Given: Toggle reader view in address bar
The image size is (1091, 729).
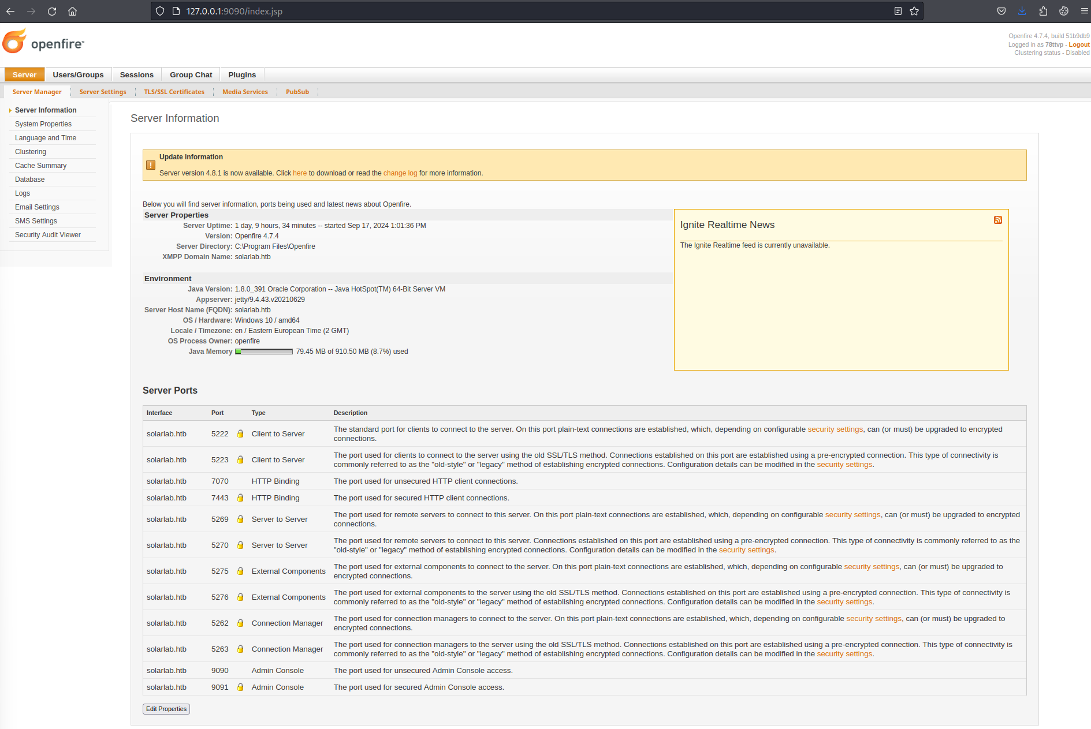Looking at the screenshot, I should (x=898, y=11).
